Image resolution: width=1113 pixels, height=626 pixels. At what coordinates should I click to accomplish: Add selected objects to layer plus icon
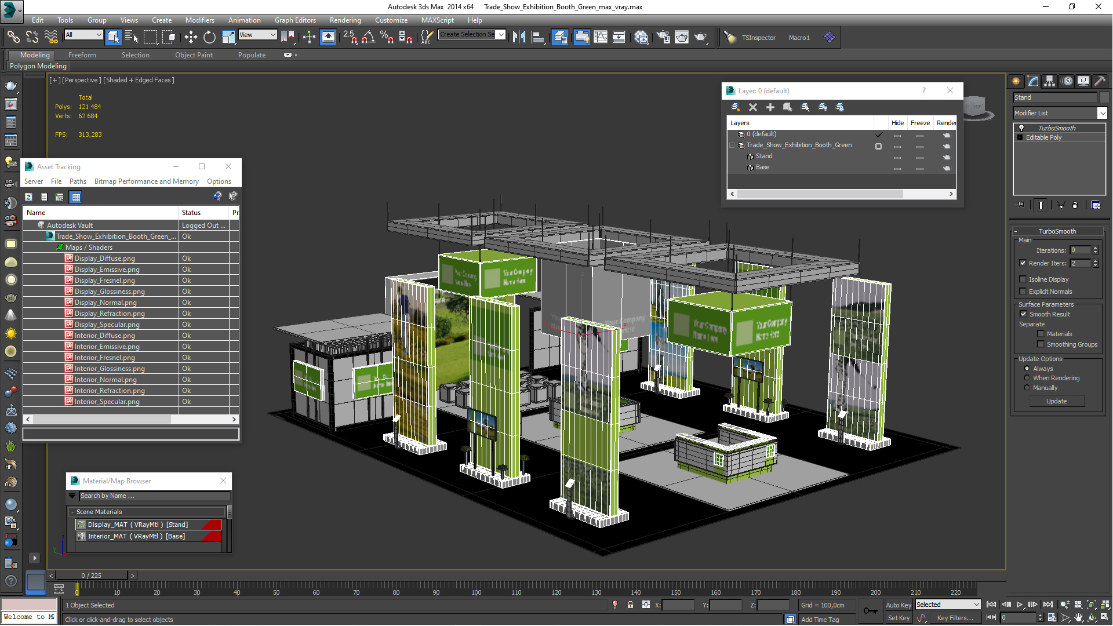pos(770,107)
